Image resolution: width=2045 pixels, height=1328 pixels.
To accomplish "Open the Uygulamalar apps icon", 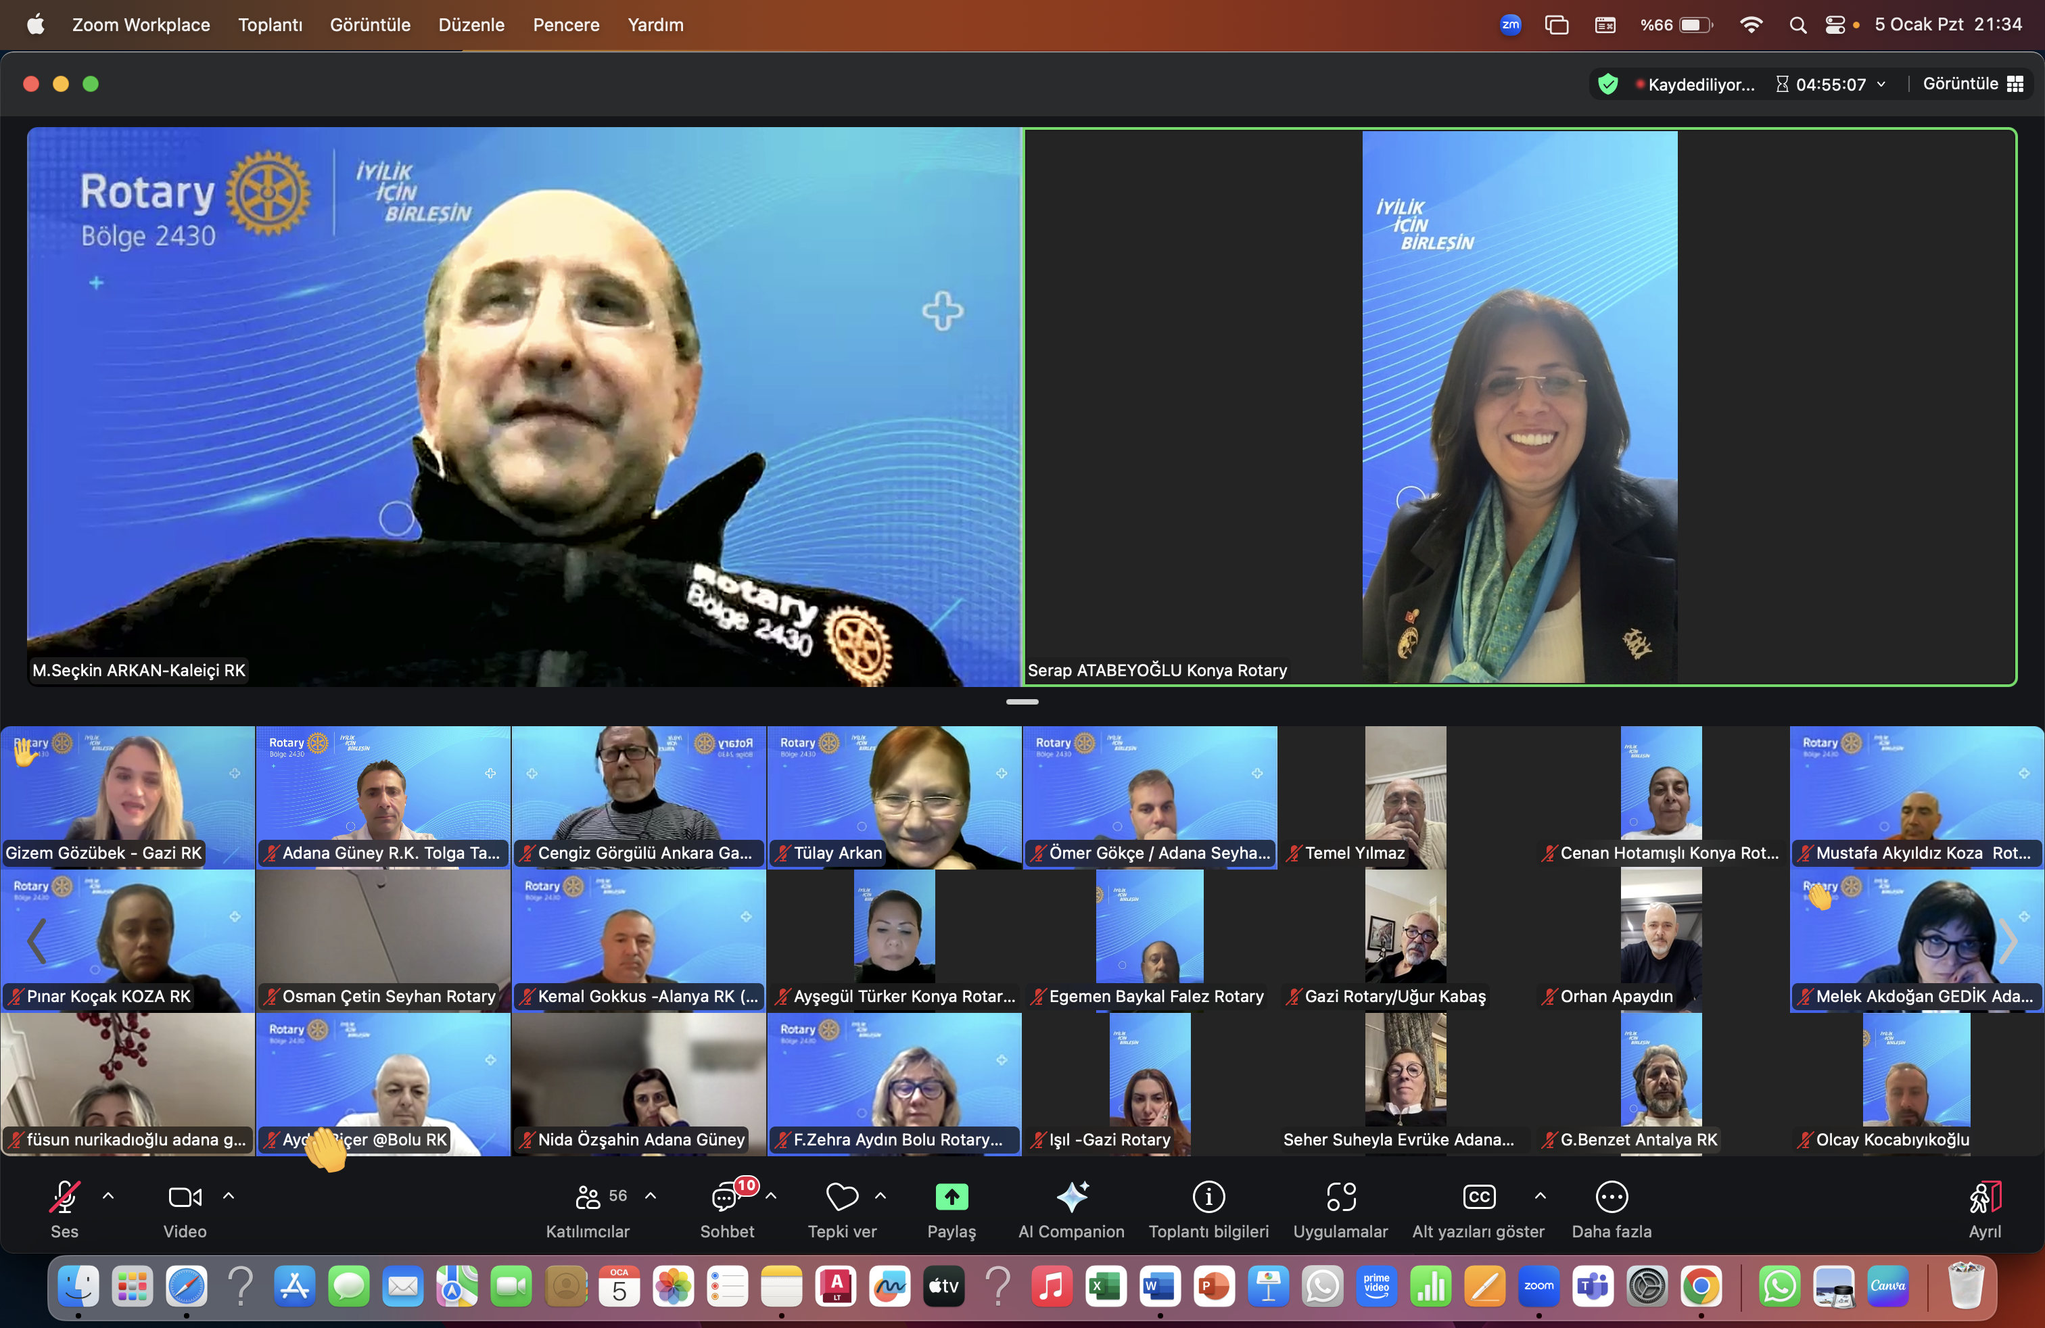I will [x=1340, y=1197].
